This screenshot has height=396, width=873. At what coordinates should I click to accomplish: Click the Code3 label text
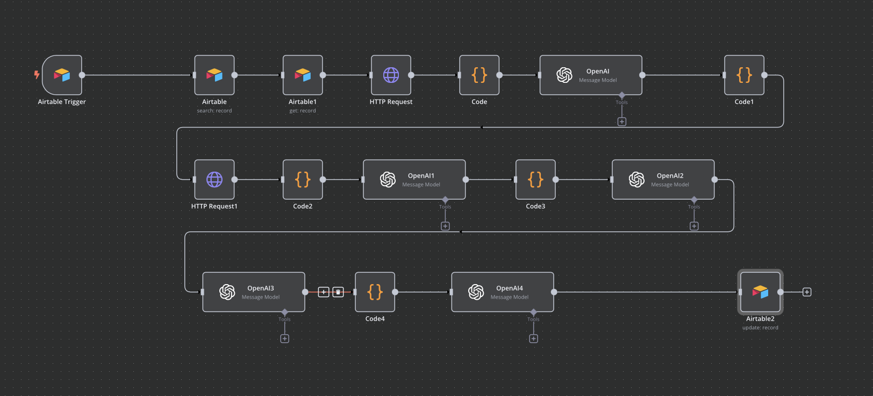[535, 206]
